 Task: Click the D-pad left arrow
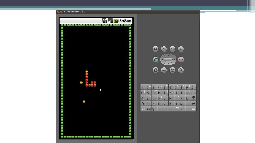(x=162, y=60)
